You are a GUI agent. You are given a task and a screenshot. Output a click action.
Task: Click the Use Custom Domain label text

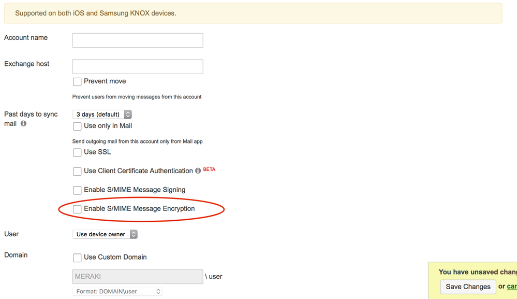pos(115,257)
